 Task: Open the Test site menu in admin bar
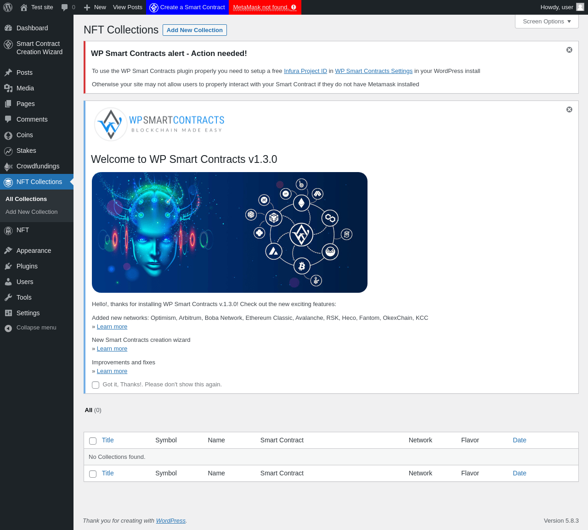click(x=37, y=7)
